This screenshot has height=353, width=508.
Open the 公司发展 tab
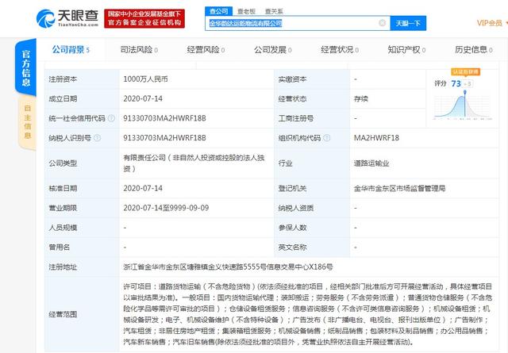[x=268, y=51]
